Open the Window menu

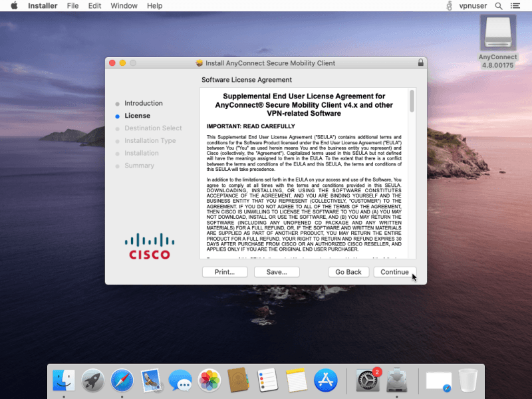pyautogui.click(x=124, y=6)
